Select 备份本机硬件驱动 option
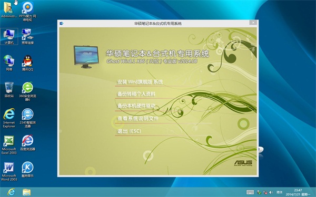Screen dimensions: 316x197 click(x=136, y=106)
